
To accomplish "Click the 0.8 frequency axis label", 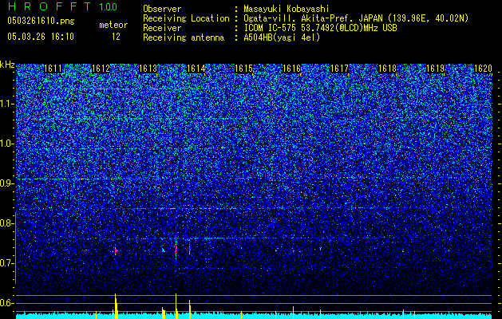I will [x=6, y=223].
